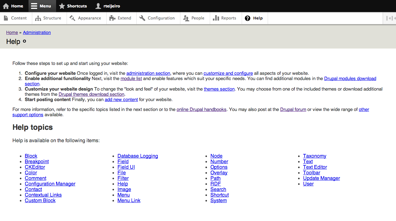Open the Content section in the admin toolbar
Image resolution: width=396 pixels, height=221 pixels.
coord(15,18)
